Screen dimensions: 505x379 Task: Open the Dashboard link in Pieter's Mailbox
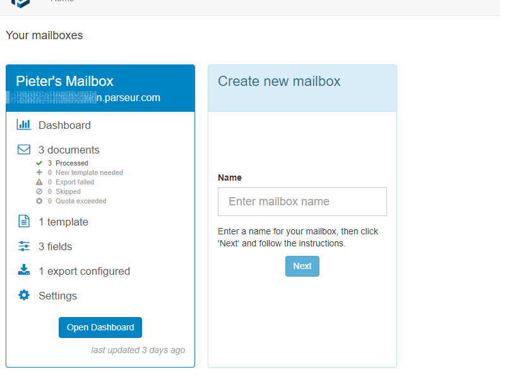pyautogui.click(x=64, y=125)
